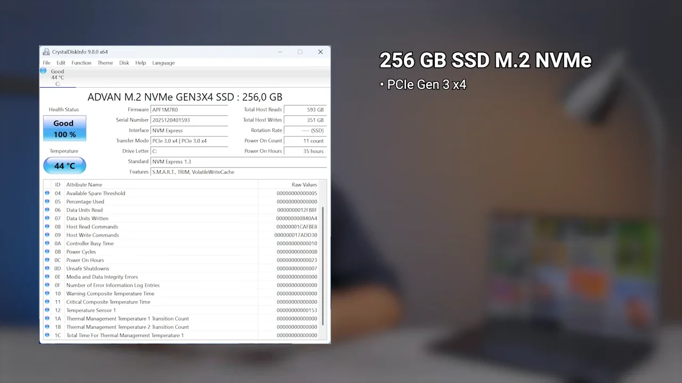Click the Total Host Reads value 593 GB
Image resolution: width=682 pixels, height=383 pixels.
pos(305,110)
